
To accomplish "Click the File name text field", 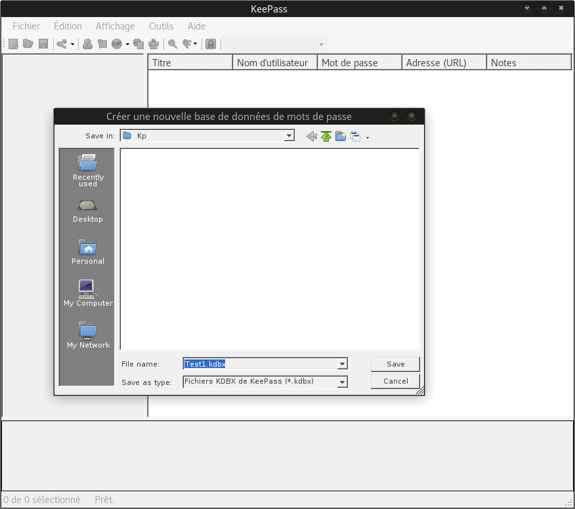I will click(x=260, y=364).
